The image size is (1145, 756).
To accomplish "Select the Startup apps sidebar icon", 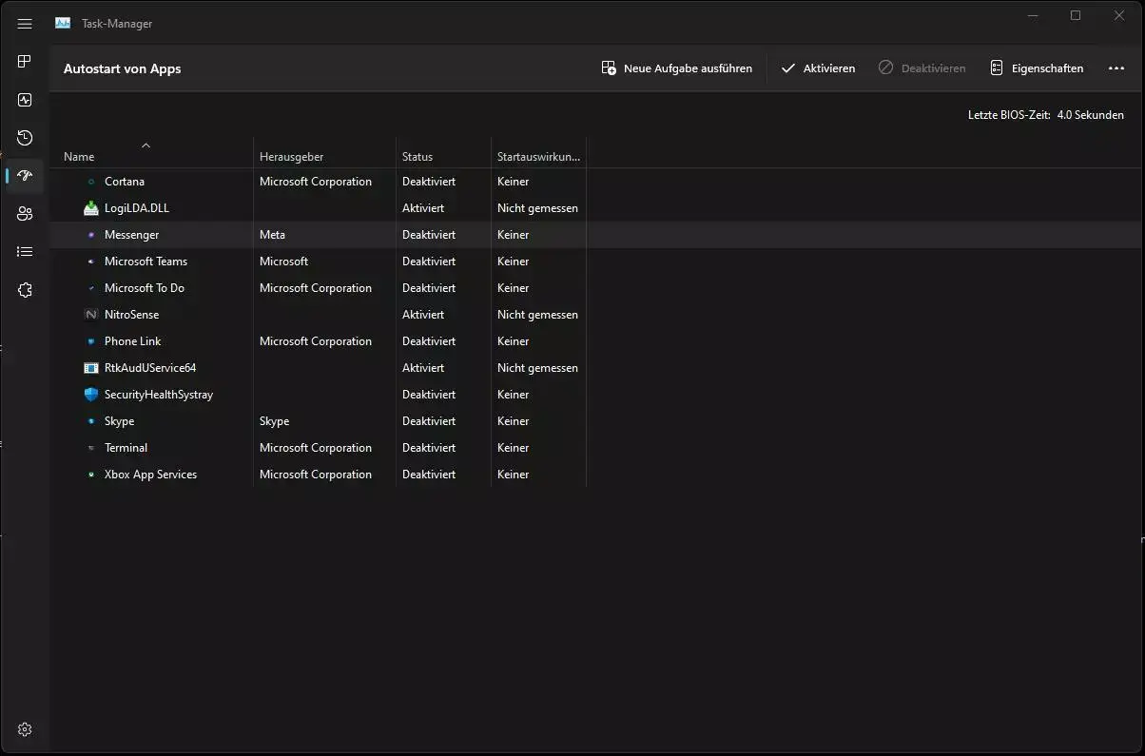I will [x=25, y=176].
